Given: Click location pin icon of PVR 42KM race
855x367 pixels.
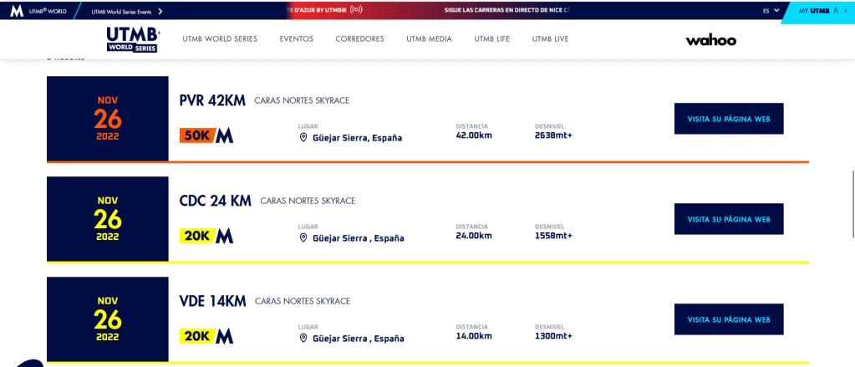Looking at the screenshot, I should [x=304, y=138].
